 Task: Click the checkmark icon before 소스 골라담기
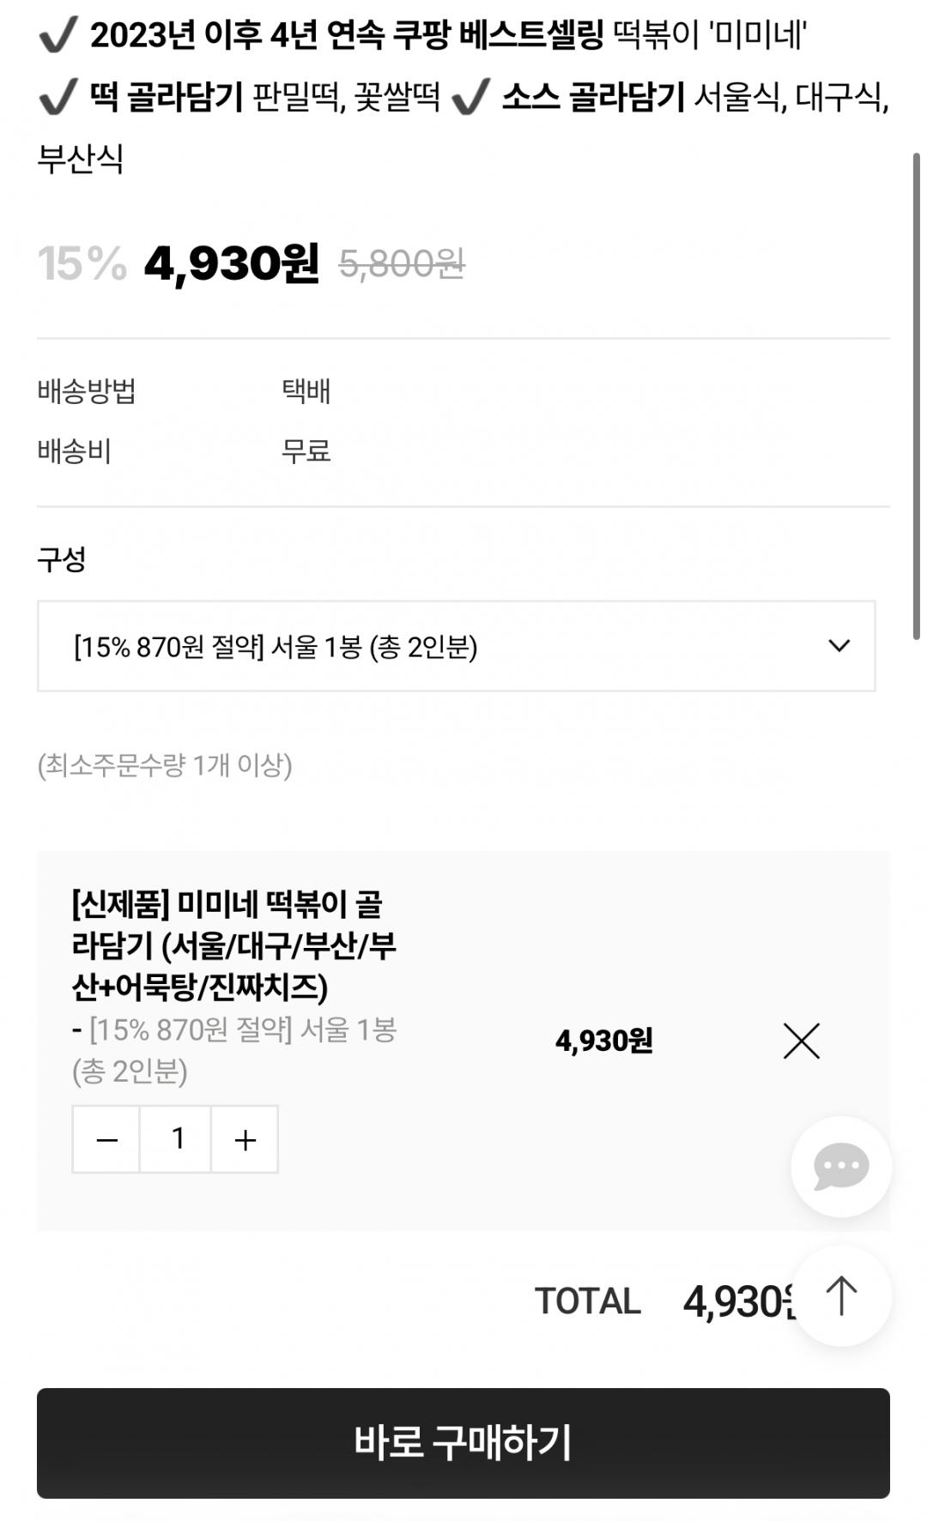point(470,97)
